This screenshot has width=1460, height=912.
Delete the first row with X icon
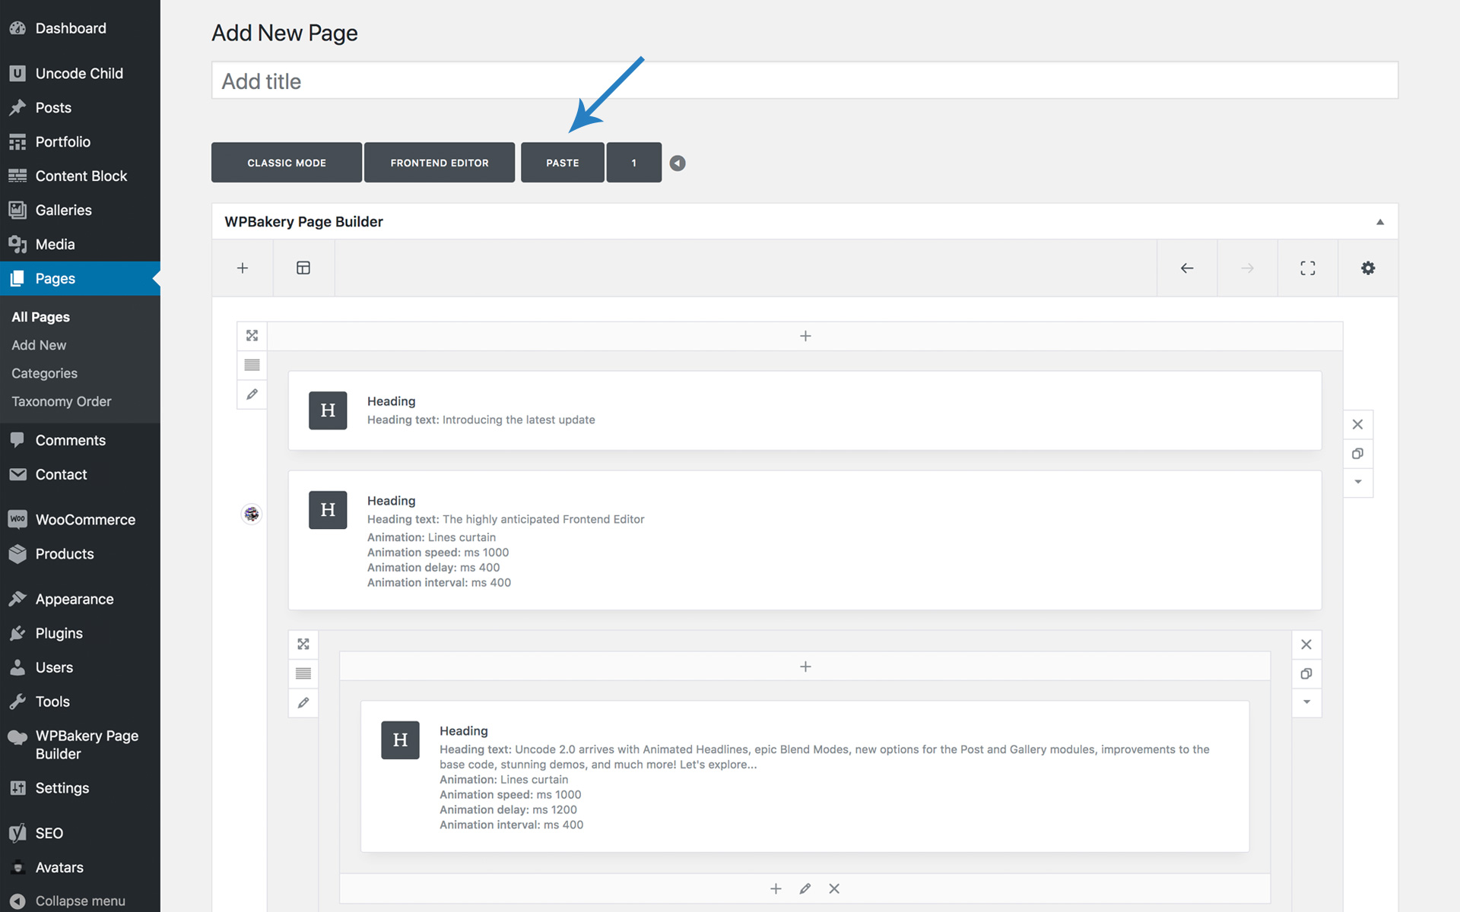(1357, 425)
